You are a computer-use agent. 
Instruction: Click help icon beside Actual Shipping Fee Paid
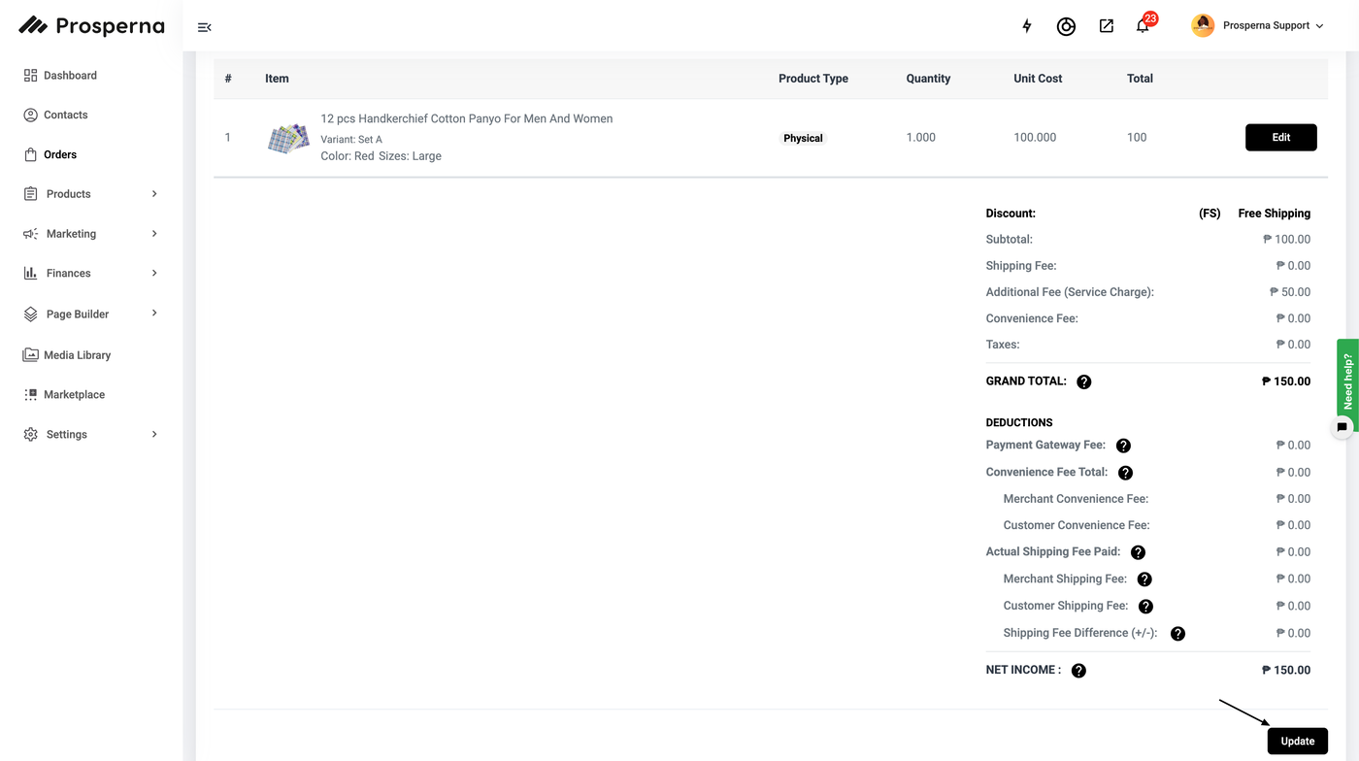pyautogui.click(x=1138, y=552)
